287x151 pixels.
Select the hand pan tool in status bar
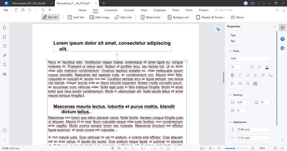tap(112, 148)
